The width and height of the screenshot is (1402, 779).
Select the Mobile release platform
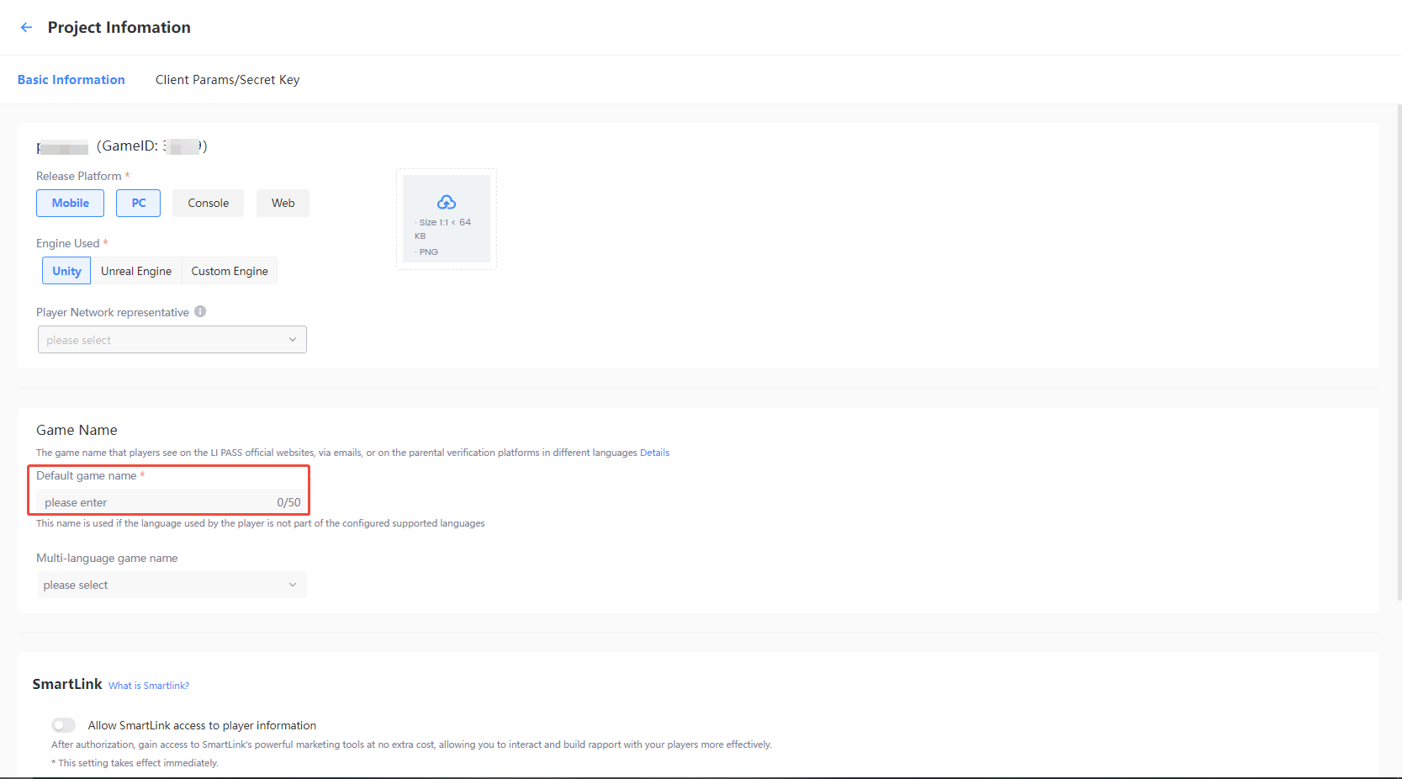[71, 203]
